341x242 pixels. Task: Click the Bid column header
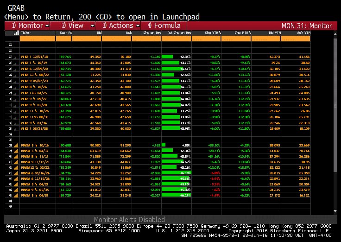tap(99, 32)
